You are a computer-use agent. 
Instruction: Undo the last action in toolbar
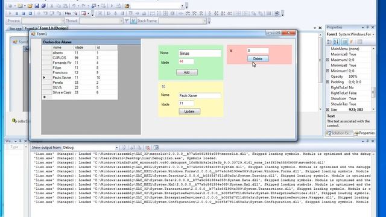pos(74,6)
